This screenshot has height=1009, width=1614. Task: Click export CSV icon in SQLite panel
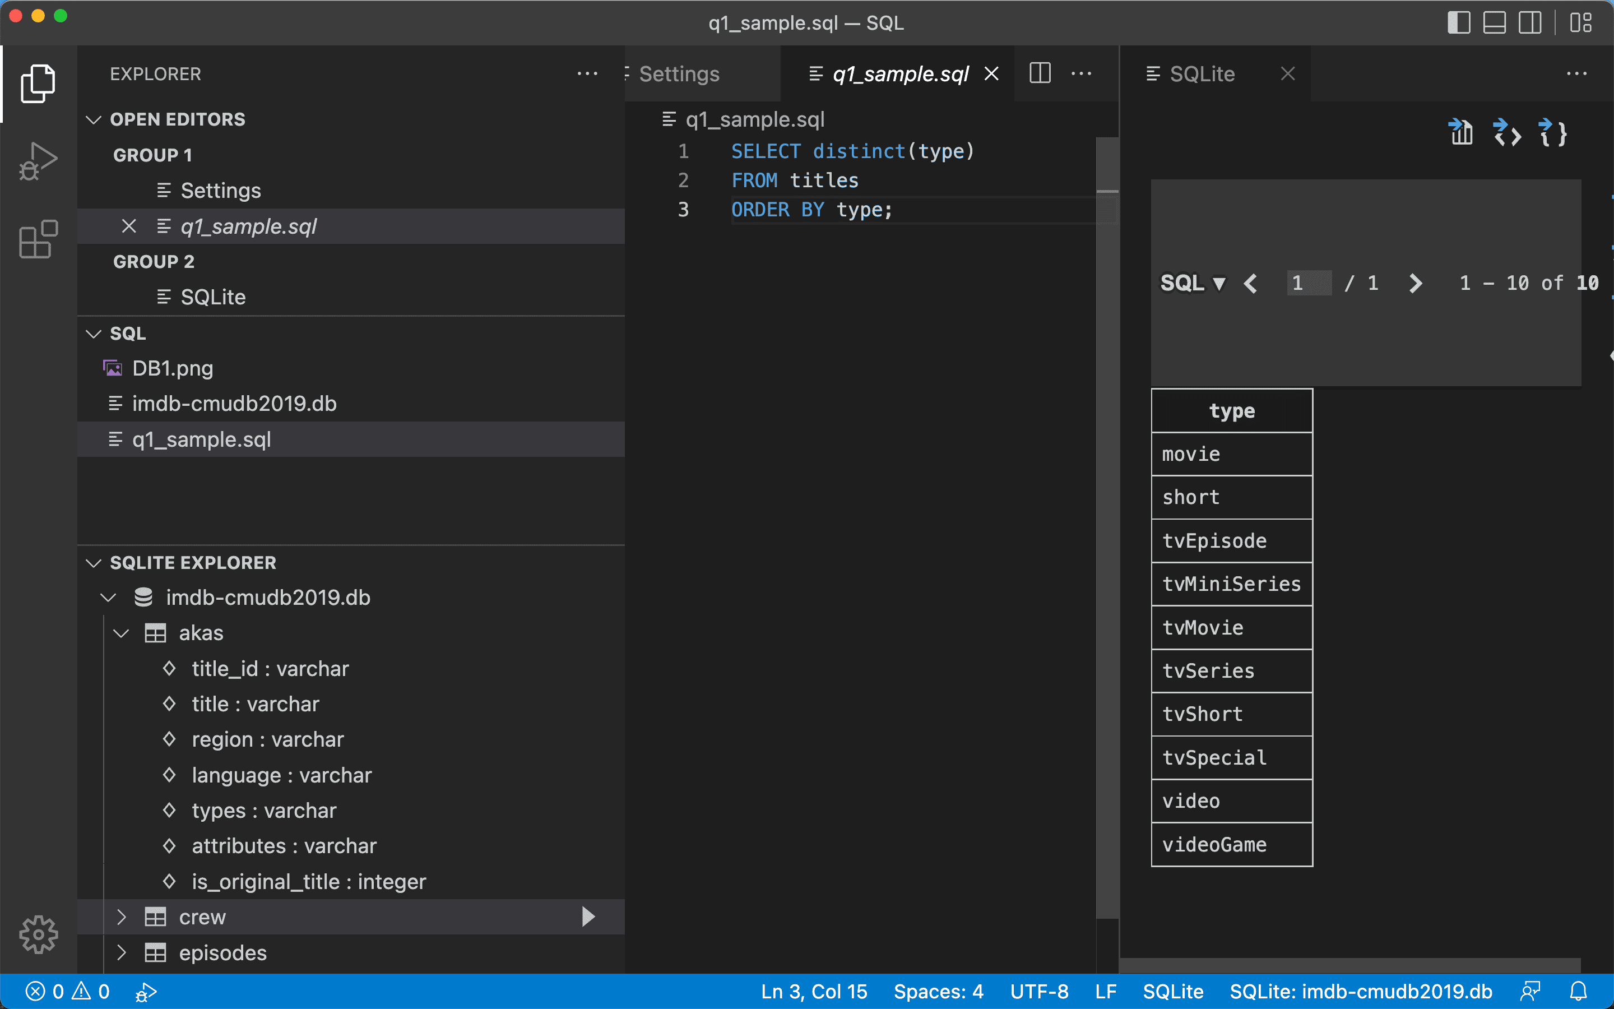click(x=1461, y=133)
